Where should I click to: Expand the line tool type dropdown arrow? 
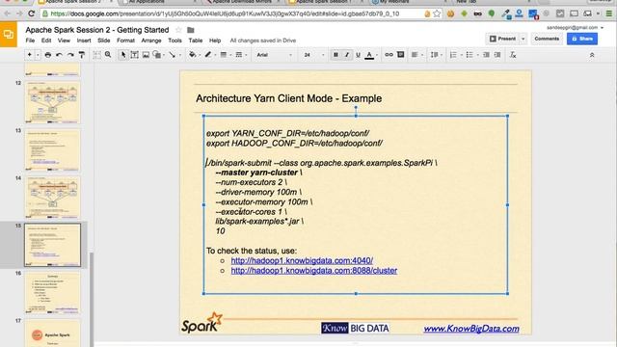(180, 56)
